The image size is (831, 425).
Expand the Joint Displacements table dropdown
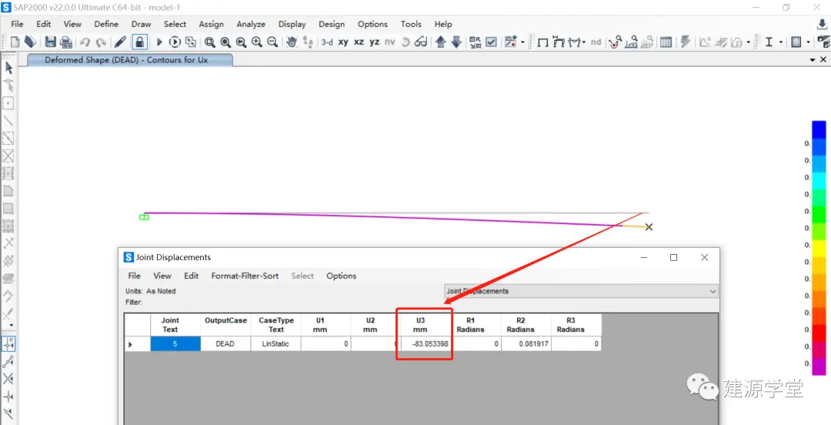(713, 291)
